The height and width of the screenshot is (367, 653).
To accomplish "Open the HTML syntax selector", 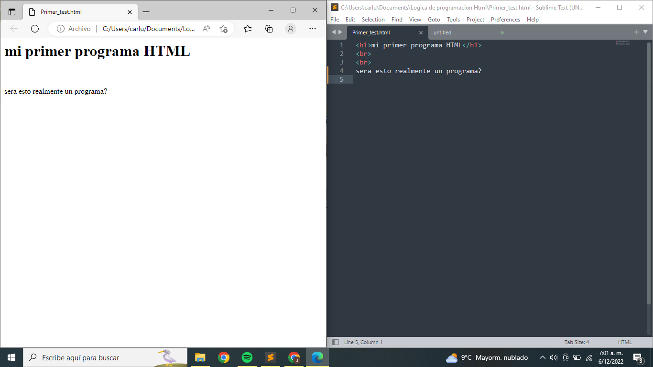I will coord(625,342).
